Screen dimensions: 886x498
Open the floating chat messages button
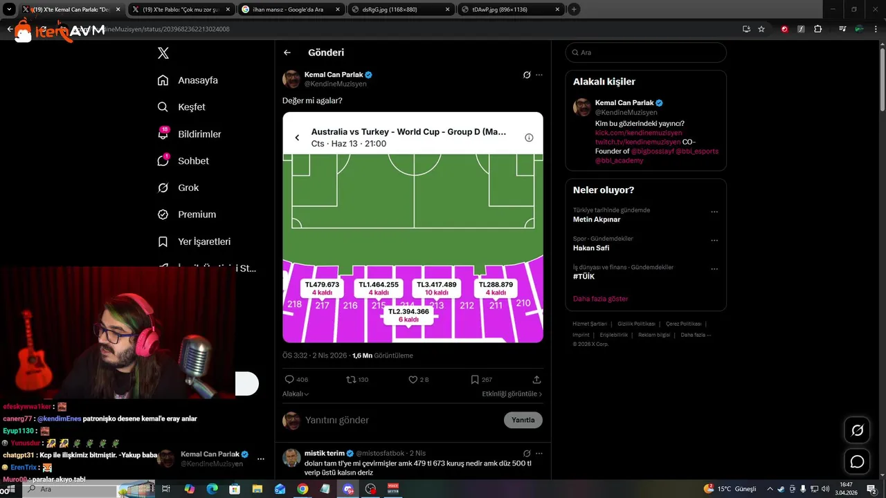pyautogui.click(x=857, y=461)
